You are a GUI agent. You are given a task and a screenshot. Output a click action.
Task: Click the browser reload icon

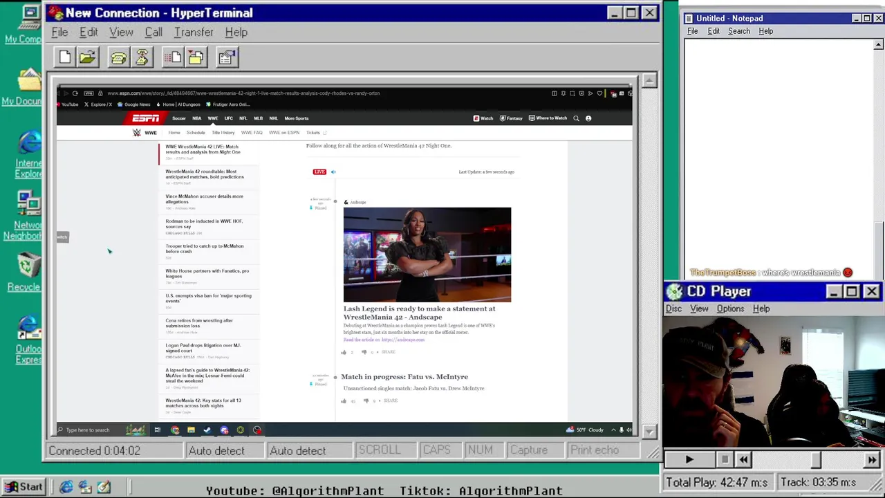[75, 93]
